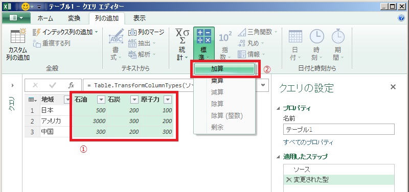The height and width of the screenshot is (192, 409).
Task: Open the Extract (抽出) tool
Action: coord(142,43)
